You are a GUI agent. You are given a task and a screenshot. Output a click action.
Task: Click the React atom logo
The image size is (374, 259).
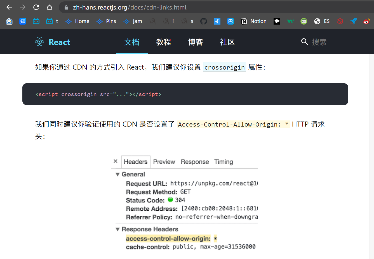(39, 42)
